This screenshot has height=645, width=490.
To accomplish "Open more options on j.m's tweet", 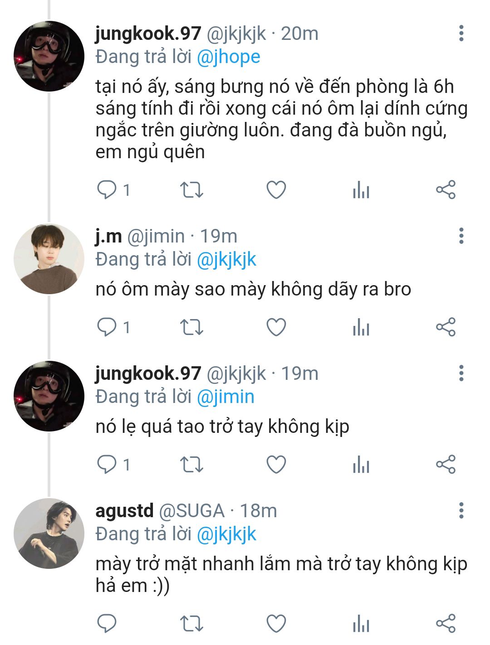I will click(461, 236).
